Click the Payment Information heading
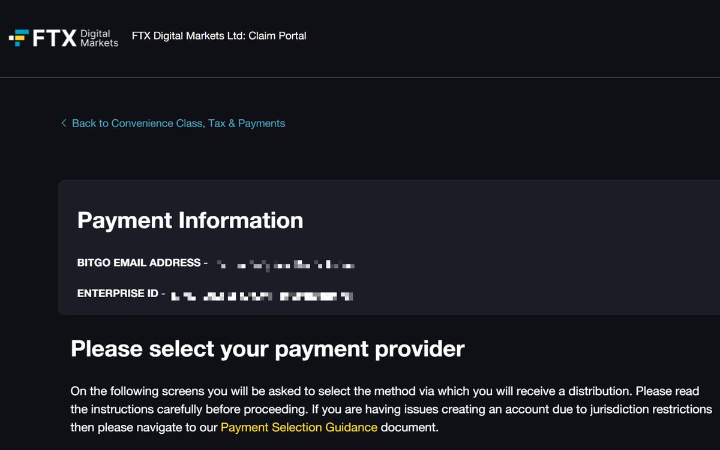720x450 pixels. click(190, 221)
